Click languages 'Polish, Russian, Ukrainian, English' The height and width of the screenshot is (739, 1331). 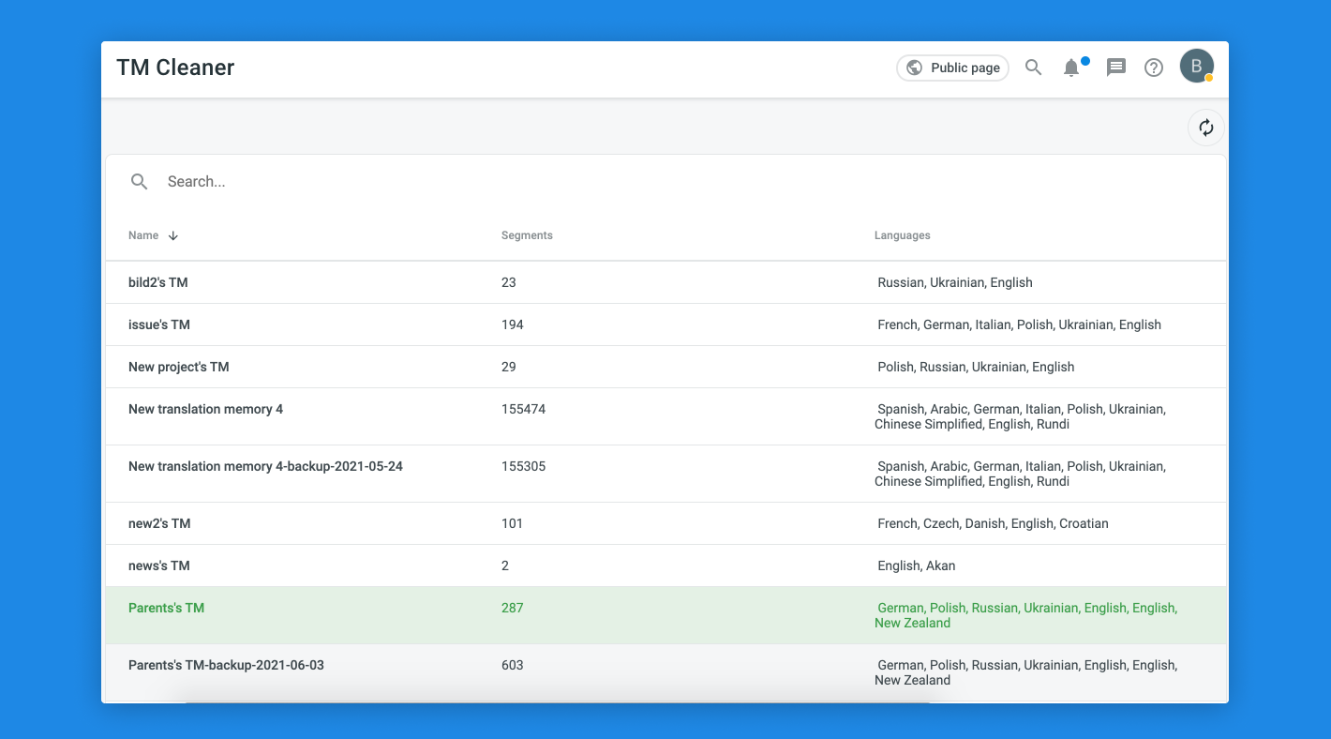[x=976, y=367]
